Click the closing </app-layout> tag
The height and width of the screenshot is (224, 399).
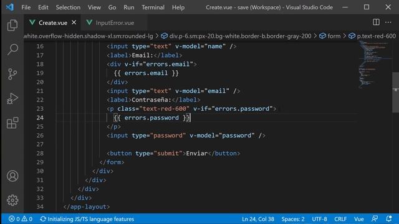click(87, 207)
